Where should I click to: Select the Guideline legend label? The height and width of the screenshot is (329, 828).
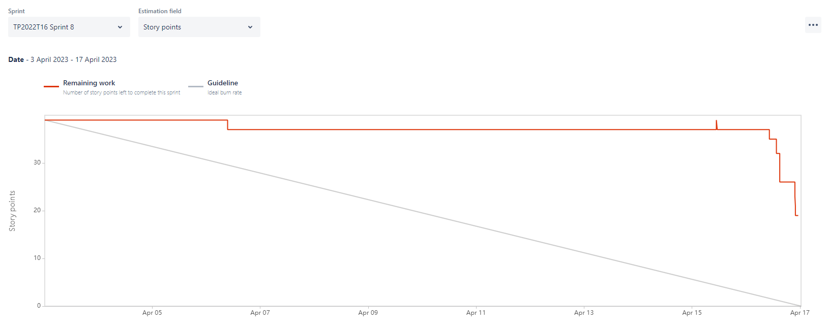222,83
